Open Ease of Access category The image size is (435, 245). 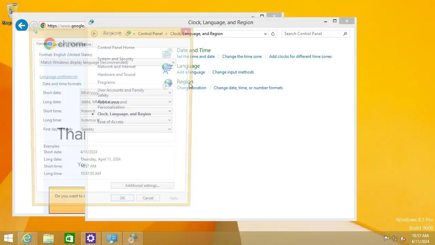click(110, 122)
